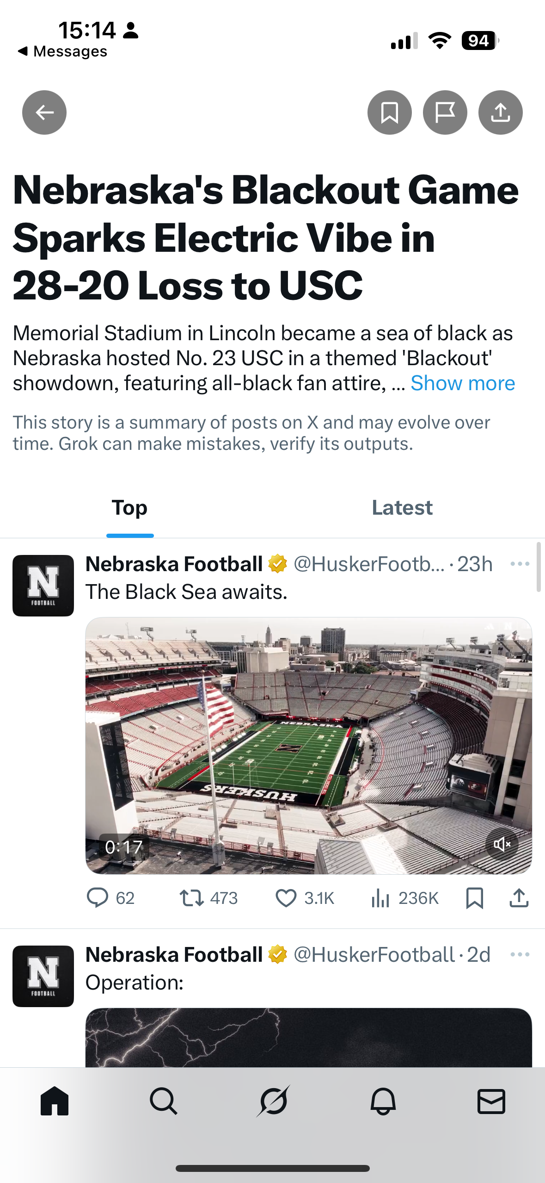Open the Grok tab in bottom bar

273,1101
